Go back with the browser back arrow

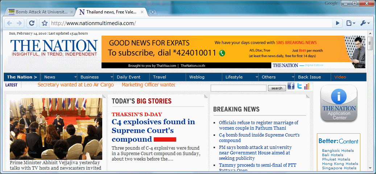click(x=9, y=23)
